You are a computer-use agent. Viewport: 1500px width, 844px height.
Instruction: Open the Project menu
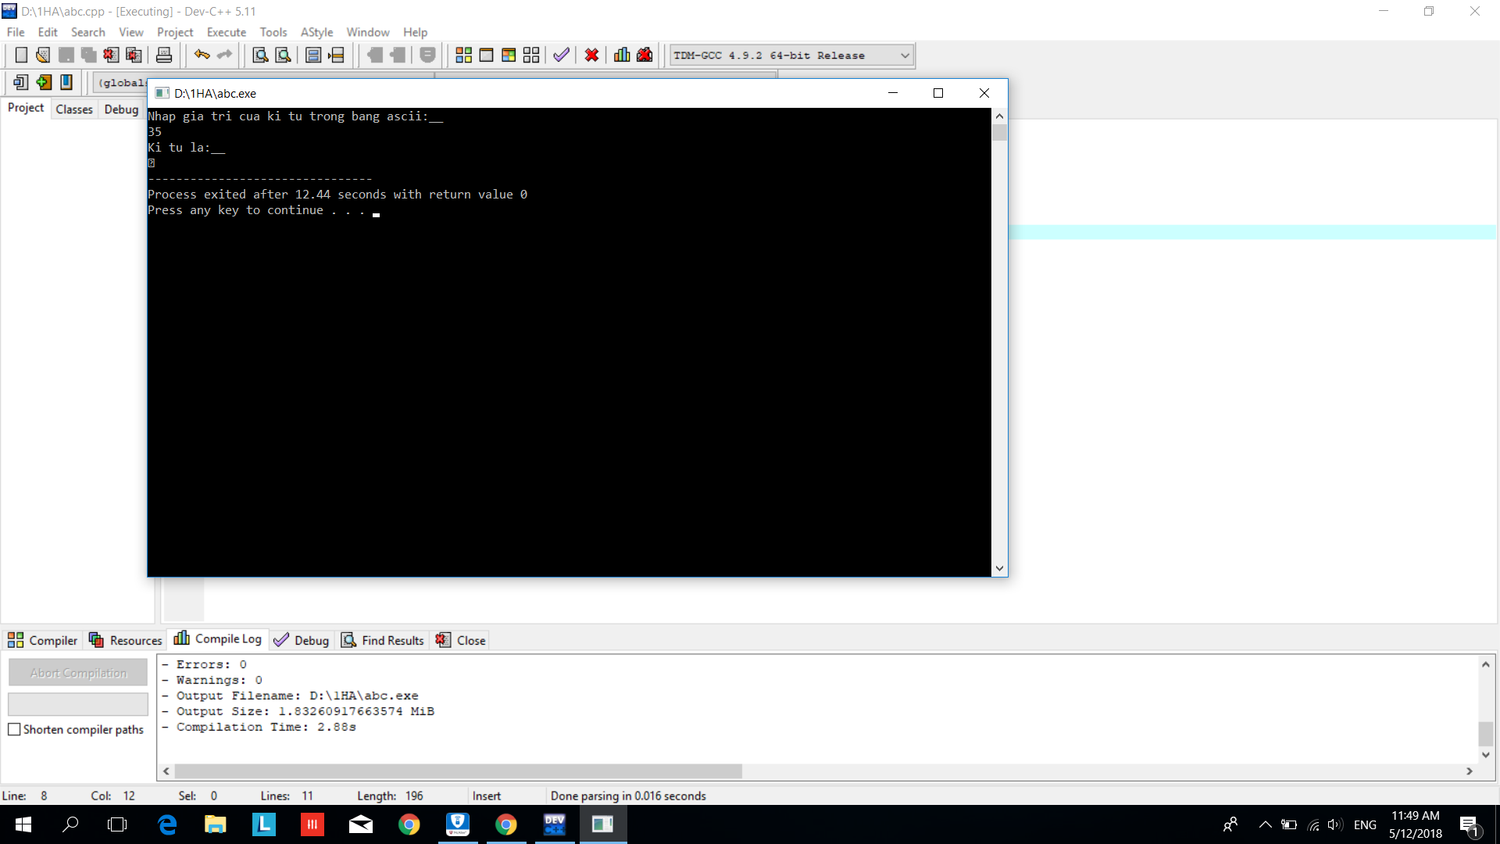point(175,32)
